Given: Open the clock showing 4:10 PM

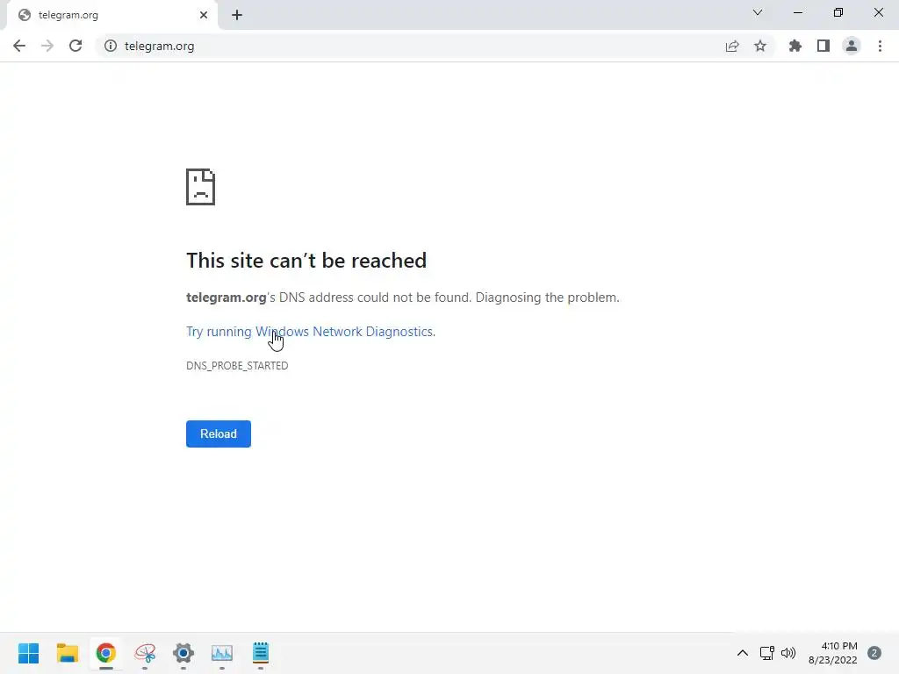Looking at the screenshot, I should pos(833,653).
